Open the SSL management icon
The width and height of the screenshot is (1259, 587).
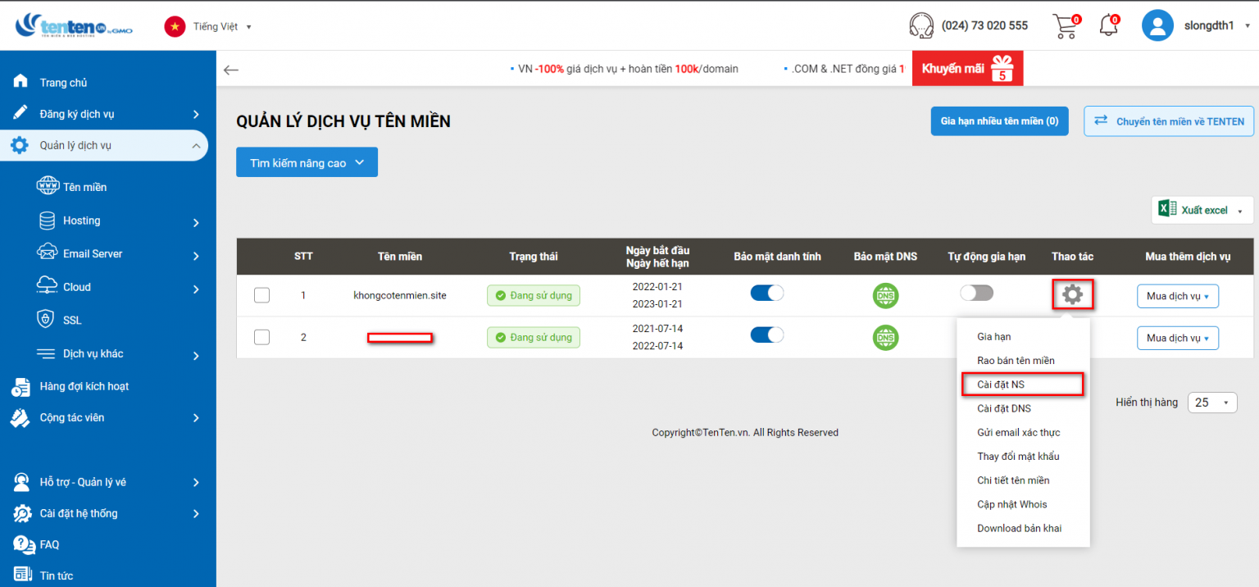pos(48,320)
